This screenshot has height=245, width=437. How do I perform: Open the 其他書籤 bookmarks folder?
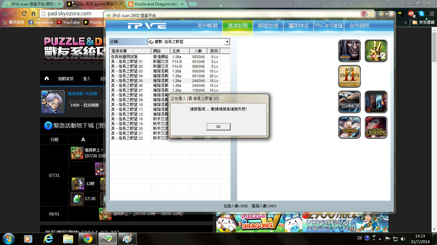tap(423, 22)
